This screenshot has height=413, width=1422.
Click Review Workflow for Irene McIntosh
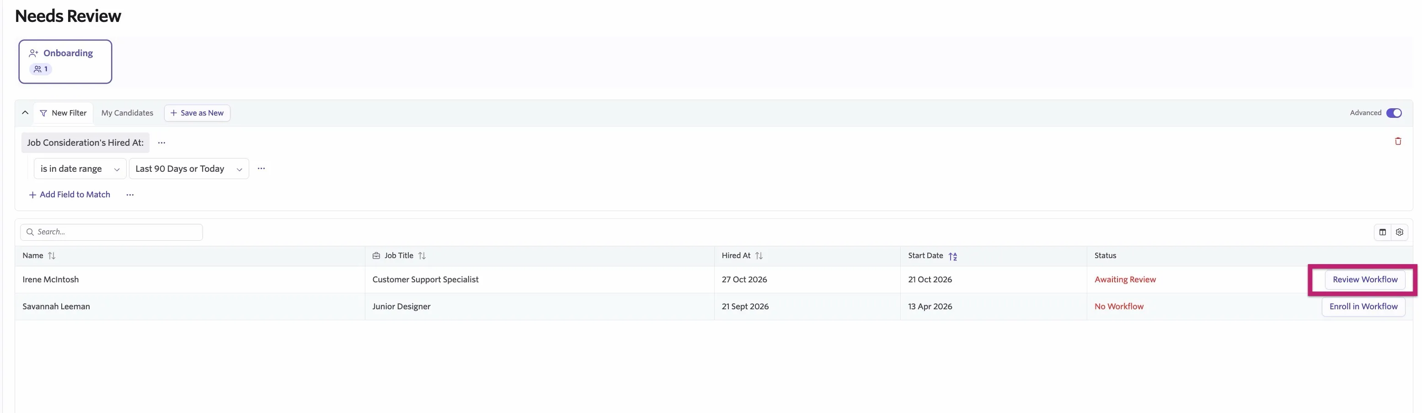coord(1364,280)
